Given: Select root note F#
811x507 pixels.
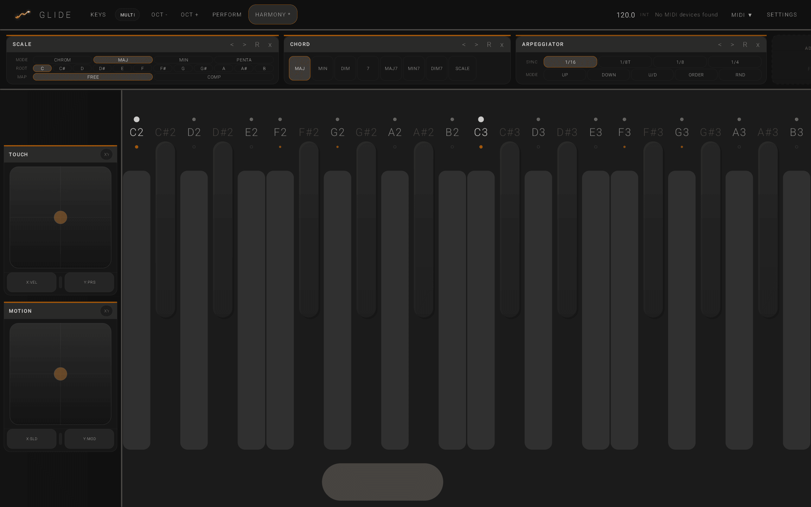Looking at the screenshot, I should (x=163, y=68).
